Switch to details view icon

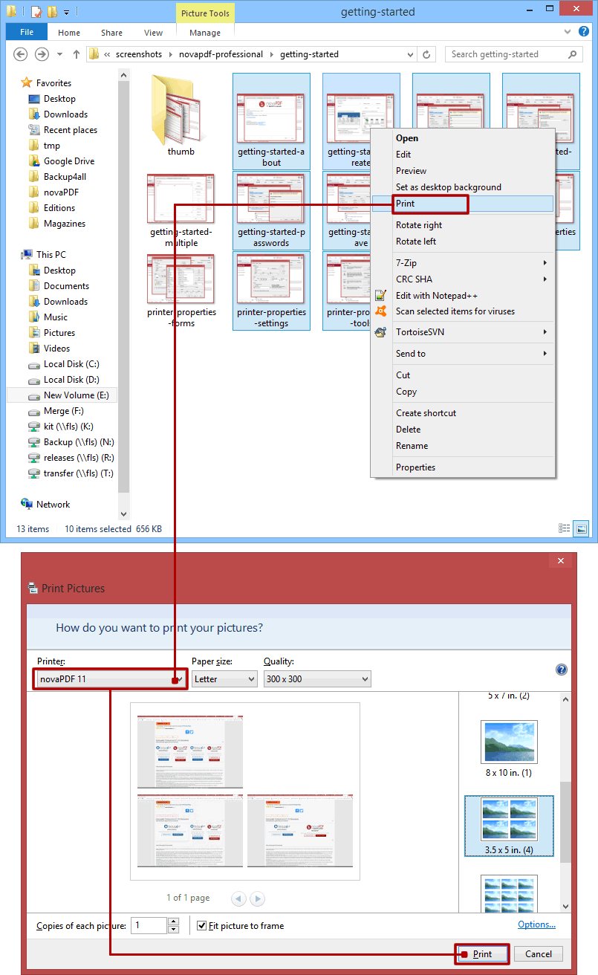pyautogui.click(x=565, y=528)
